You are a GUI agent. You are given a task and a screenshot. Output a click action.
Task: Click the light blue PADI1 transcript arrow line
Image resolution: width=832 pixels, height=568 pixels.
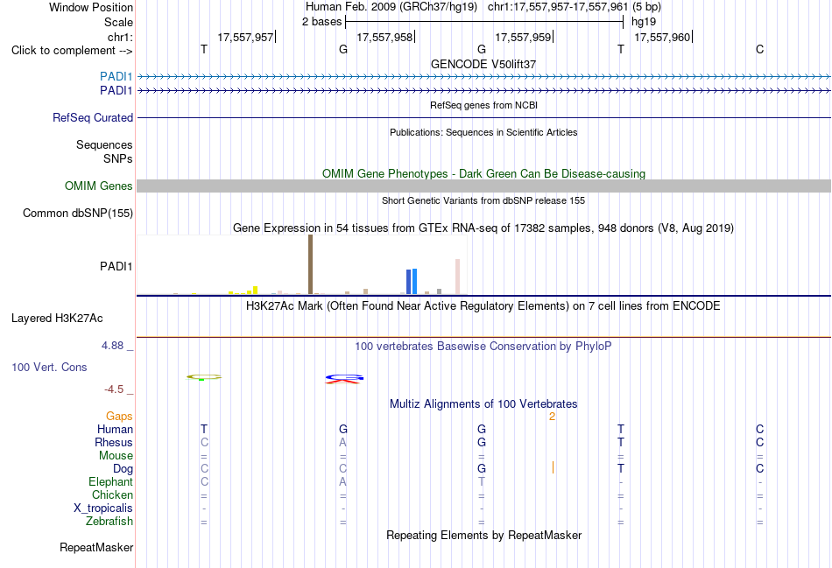[x=483, y=76]
